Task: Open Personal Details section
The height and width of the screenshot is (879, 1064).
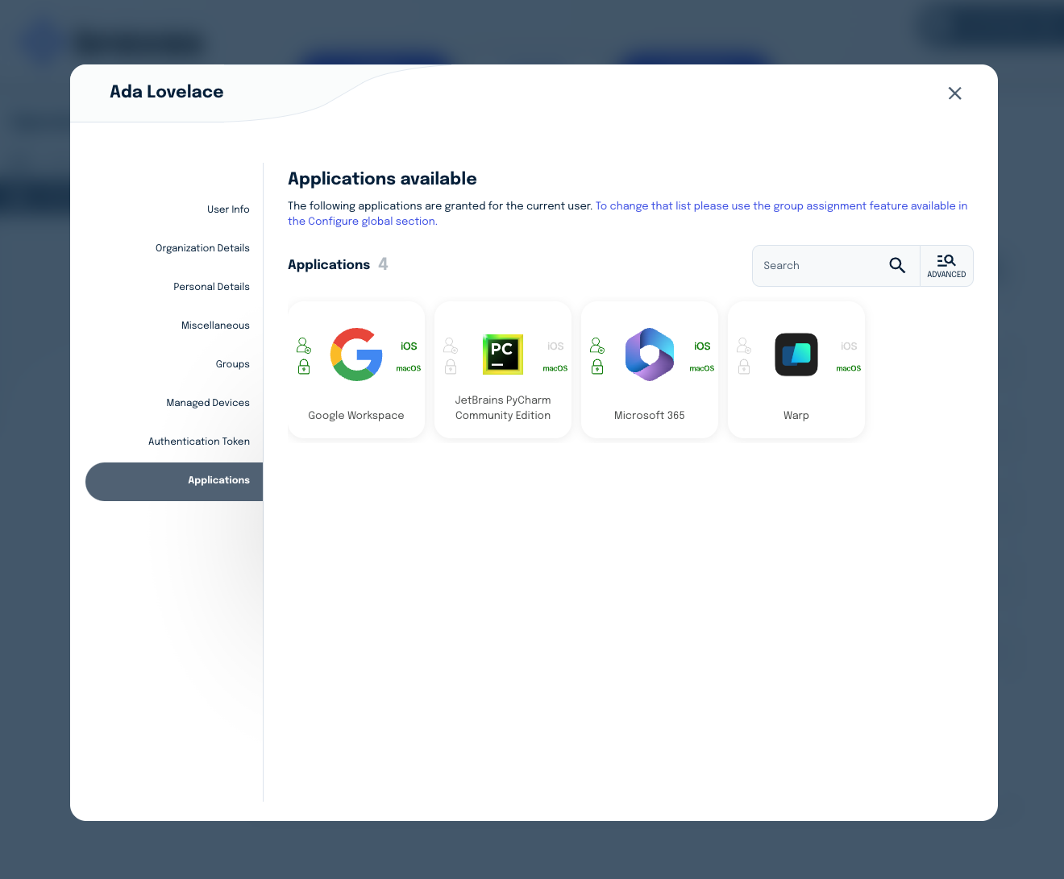Action: pos(211,287)
